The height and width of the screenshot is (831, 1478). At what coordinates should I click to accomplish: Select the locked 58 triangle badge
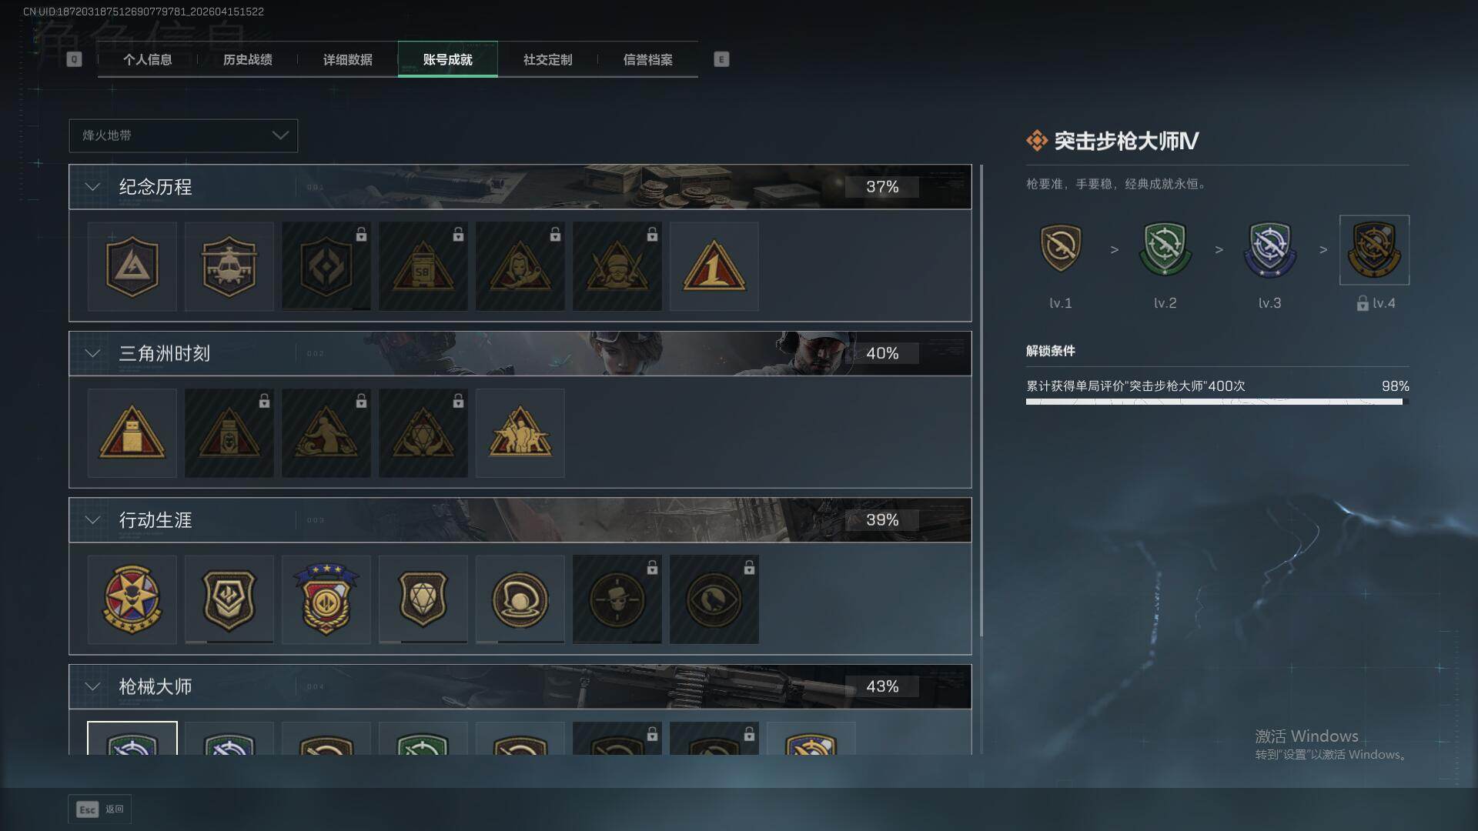[x=423, y=266]
